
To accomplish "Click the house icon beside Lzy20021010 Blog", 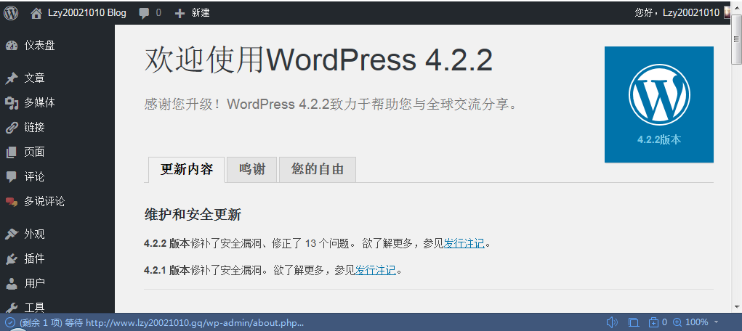I will 36,13.
